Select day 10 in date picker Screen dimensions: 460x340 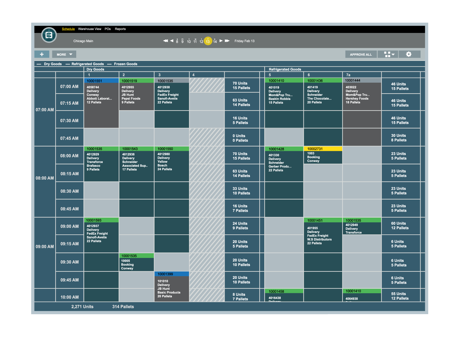click(189, 41)
